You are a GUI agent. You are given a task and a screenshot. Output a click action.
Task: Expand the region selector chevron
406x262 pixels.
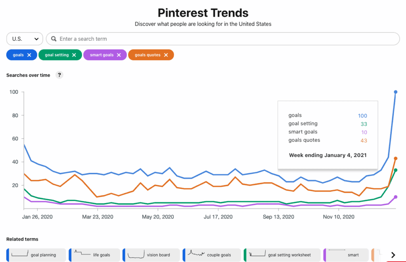37,39
